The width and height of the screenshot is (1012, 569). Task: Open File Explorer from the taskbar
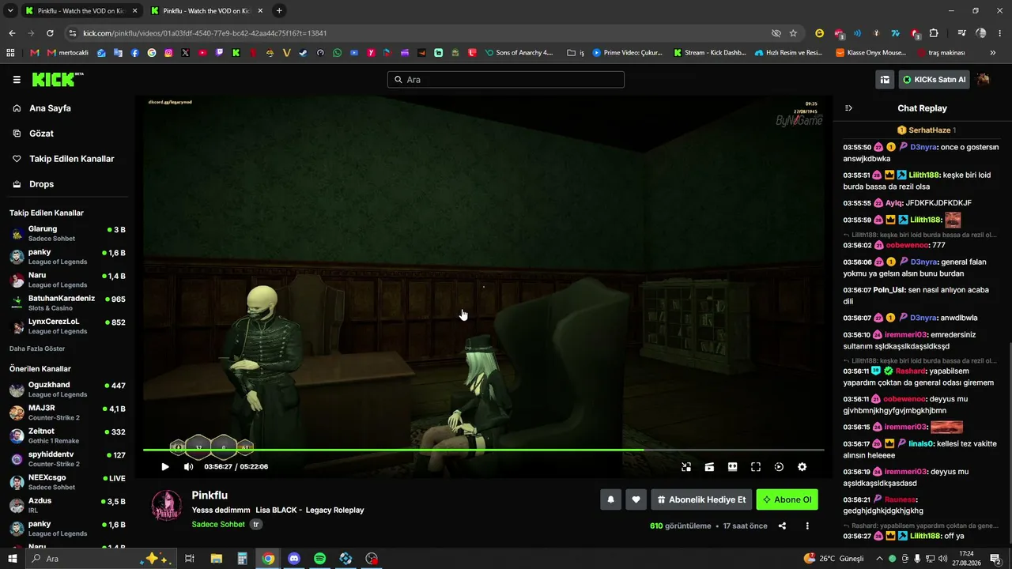217,559
